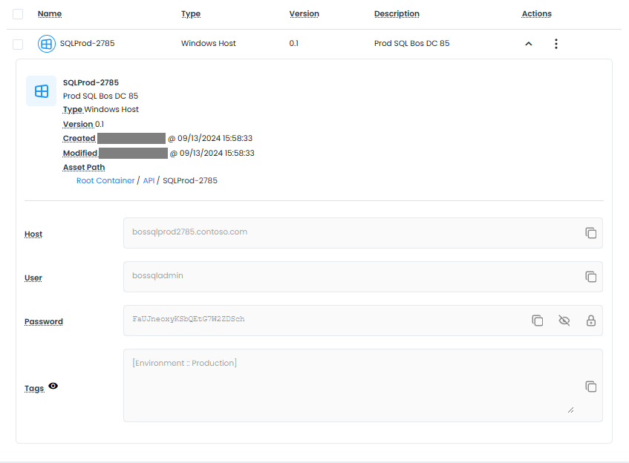This screenshot has height=463, width=629.
Task: Click the lock icon in Password field
Action: coord(590,321)
